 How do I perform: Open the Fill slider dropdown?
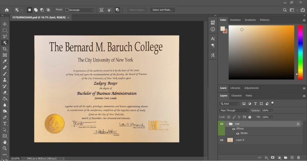[272, 117]
